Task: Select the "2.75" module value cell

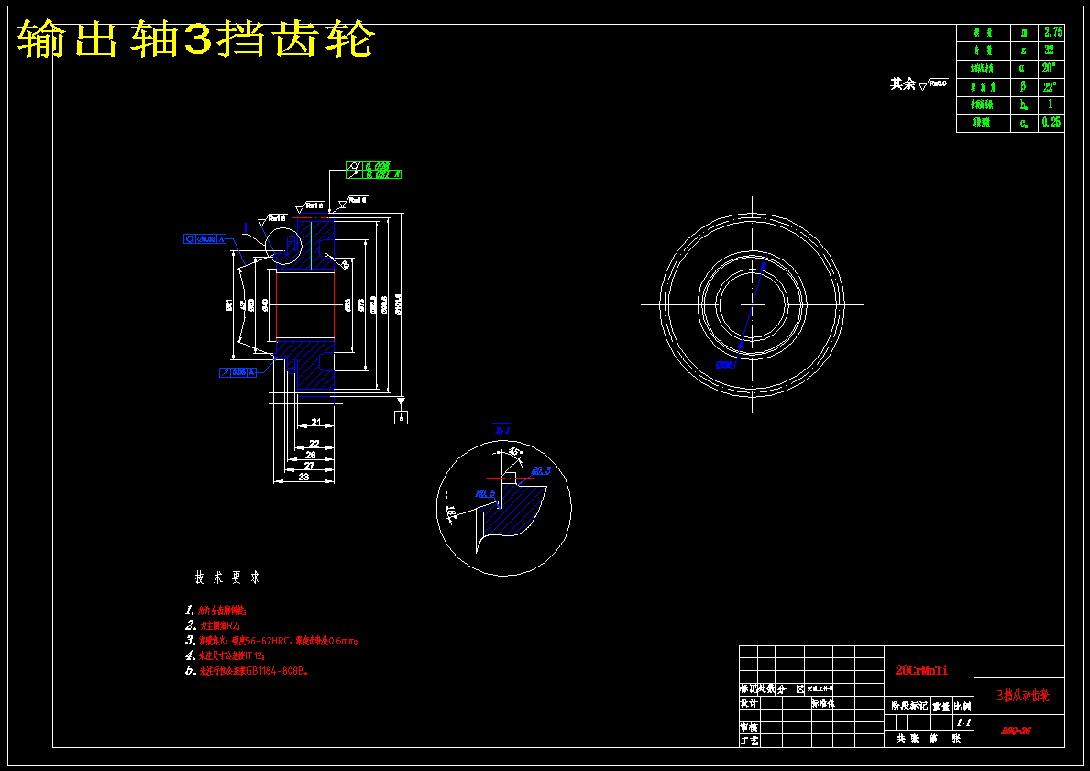Action: pos(1051,33)
